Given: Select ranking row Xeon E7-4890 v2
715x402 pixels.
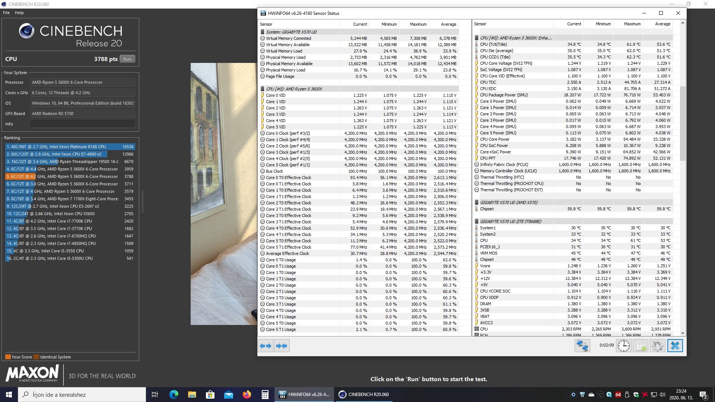Looking at the screenshot, I should tap(70, 154).
